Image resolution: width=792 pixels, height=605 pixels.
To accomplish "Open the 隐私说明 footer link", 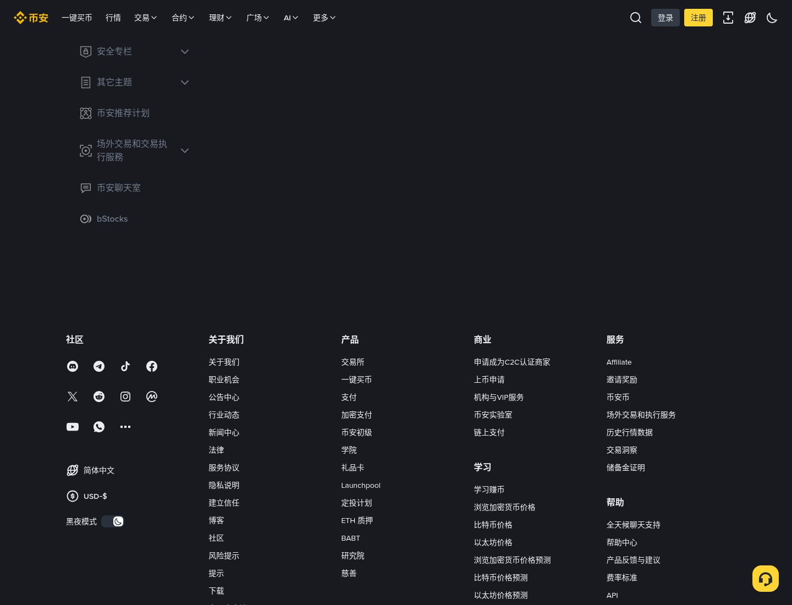I will [x=224, y=485].
